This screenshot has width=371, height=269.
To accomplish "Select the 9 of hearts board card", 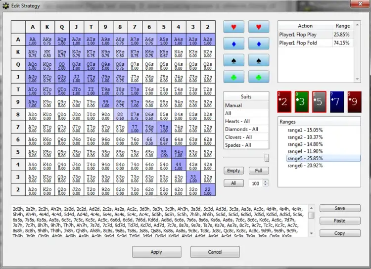I will (354, 102).
